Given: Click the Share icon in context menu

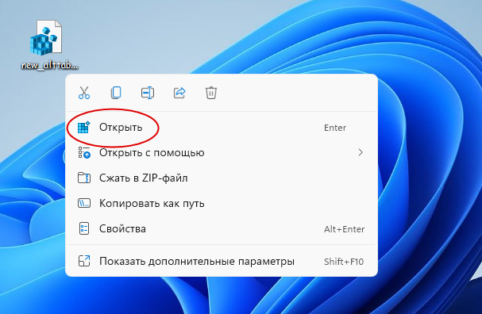Looking at the screenshot, I should click(179, 93).
